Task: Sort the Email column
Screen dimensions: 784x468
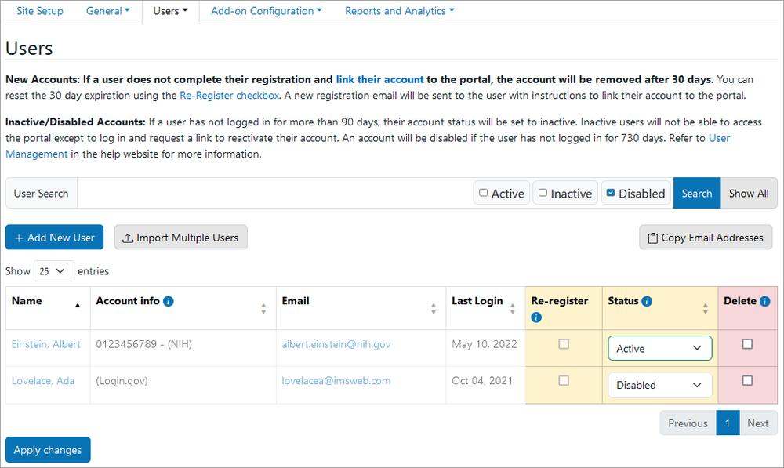Action: pos(434,309)
